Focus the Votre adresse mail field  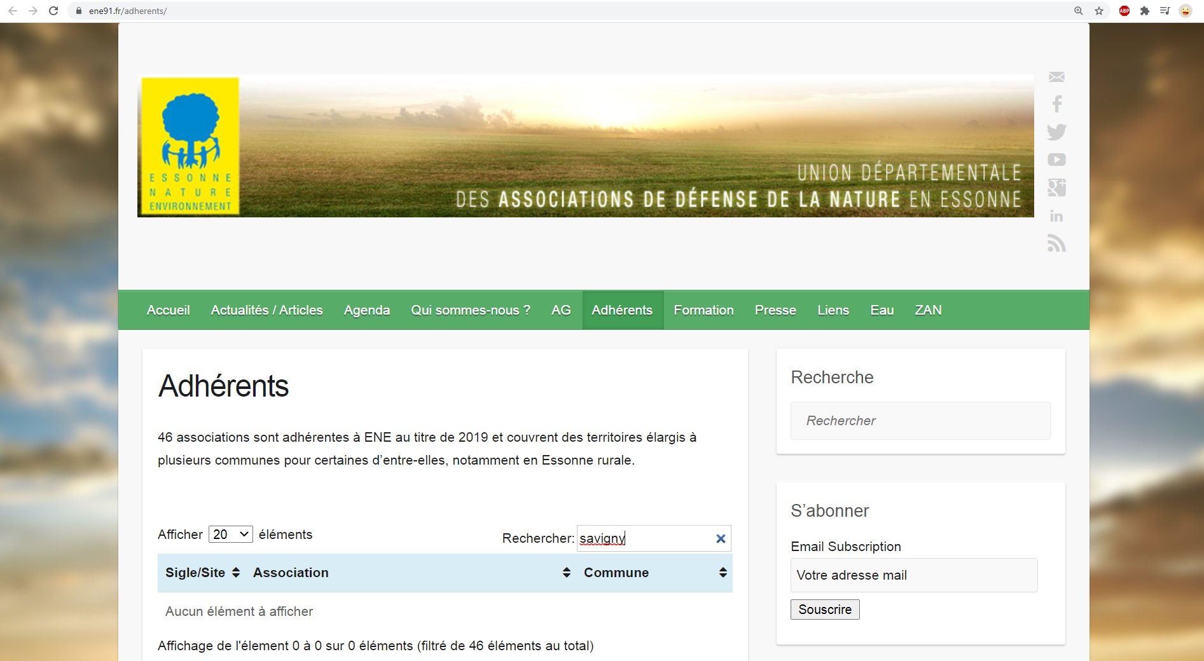point(913,575)
